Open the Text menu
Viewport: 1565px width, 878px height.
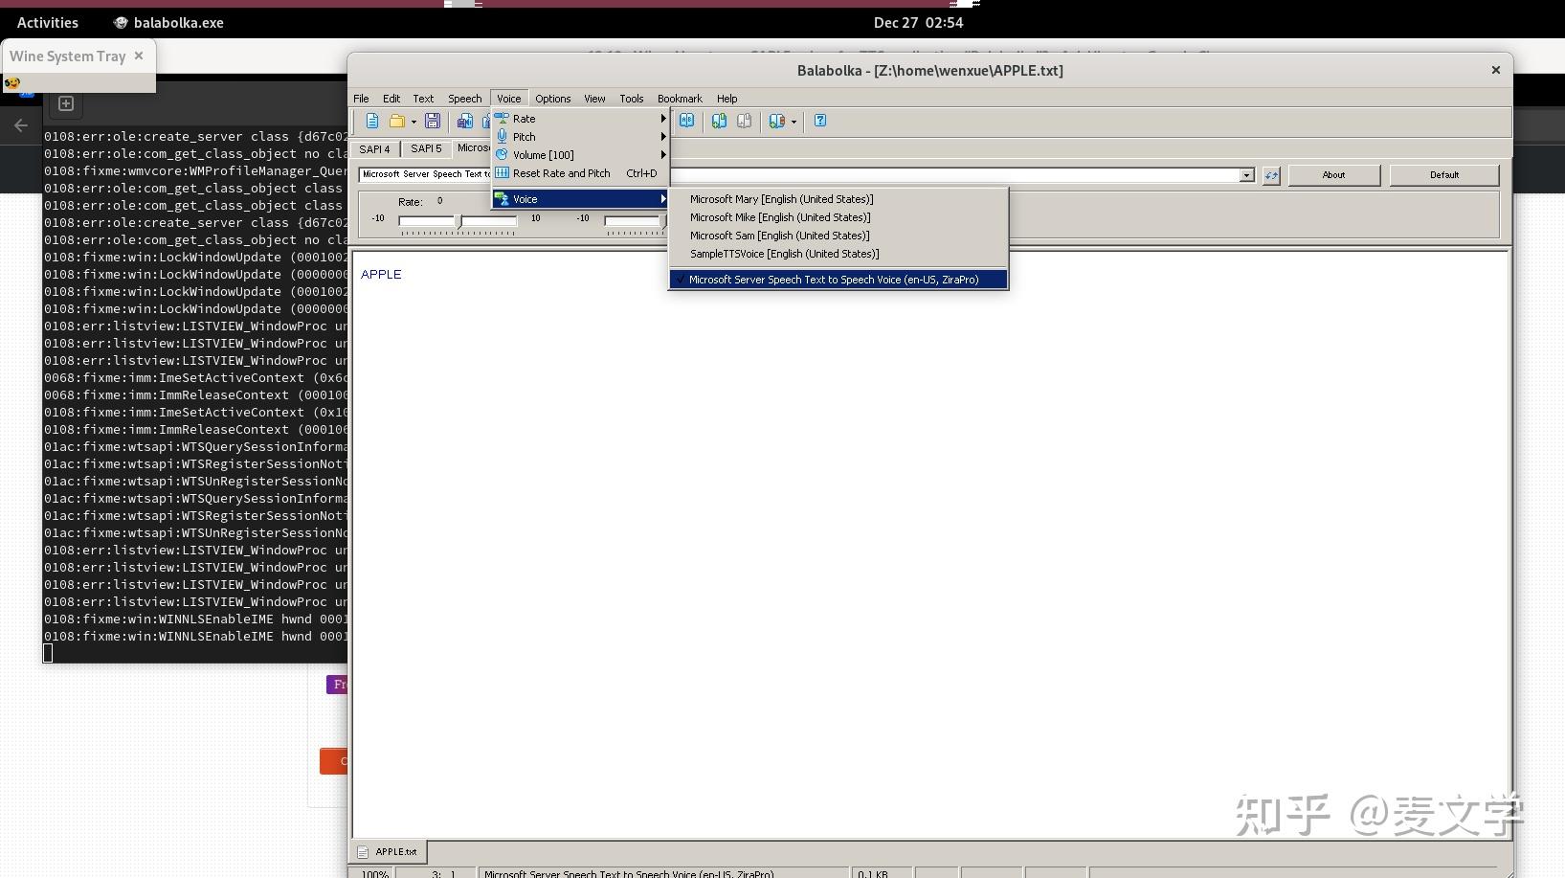click(x=423, y=99)
